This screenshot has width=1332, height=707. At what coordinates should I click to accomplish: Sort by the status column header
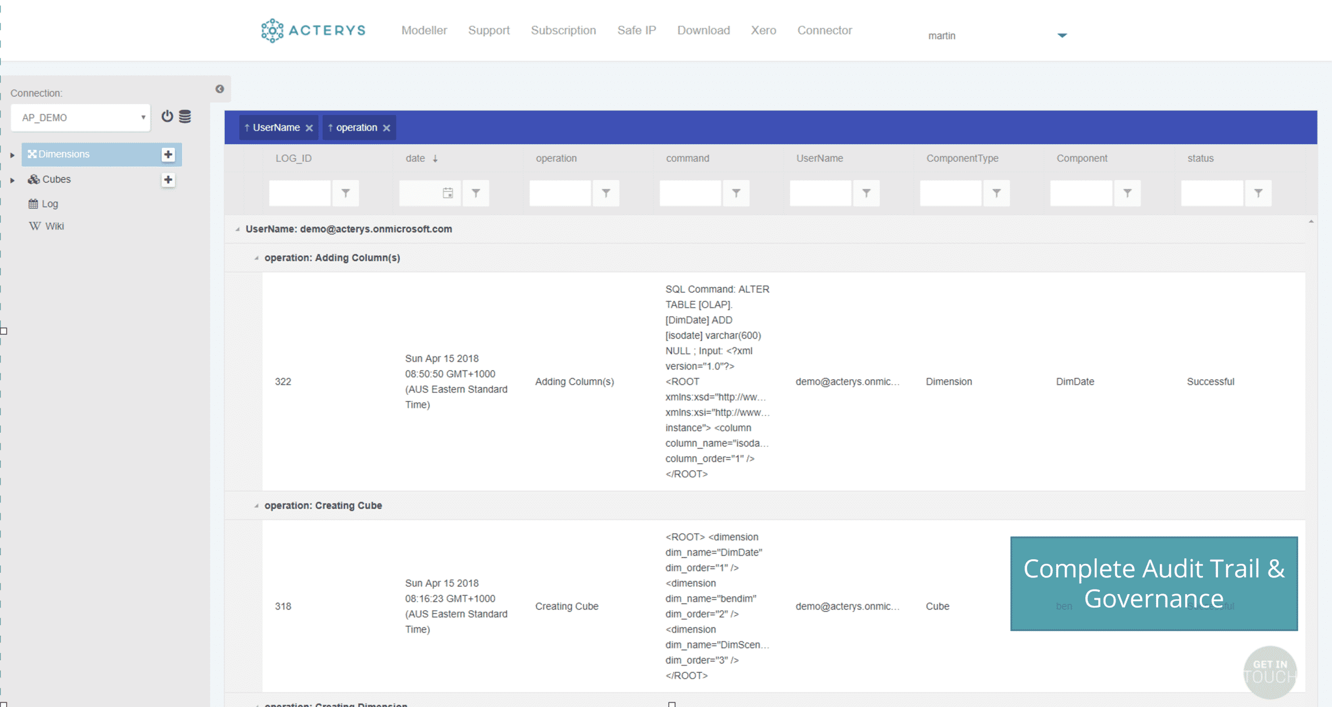(x=1200, y=158)
